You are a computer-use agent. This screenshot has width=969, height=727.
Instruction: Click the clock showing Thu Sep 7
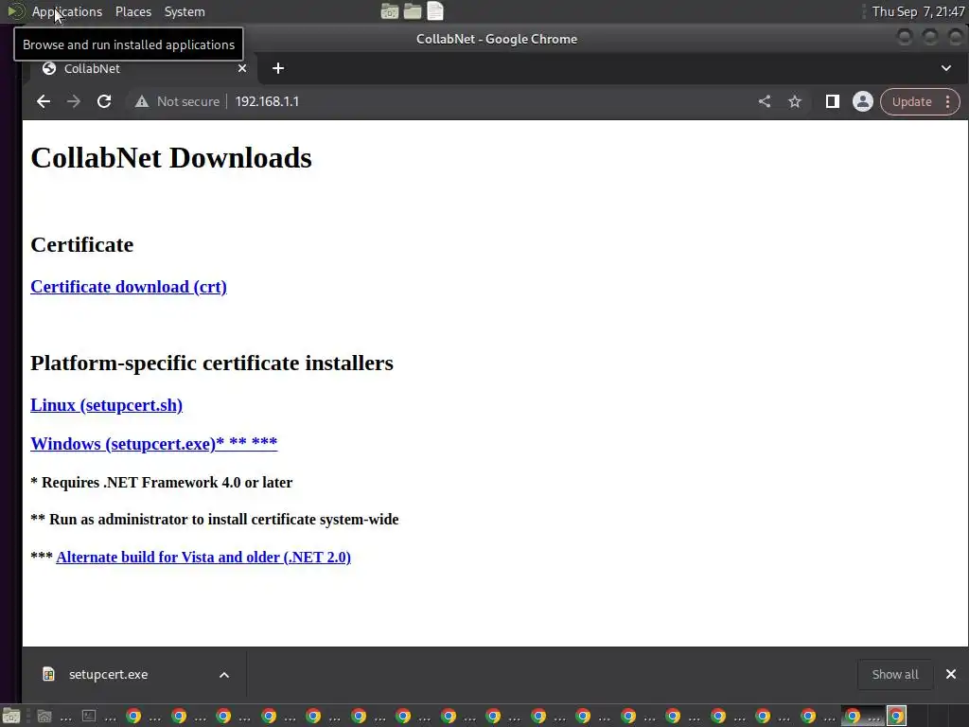click(918, 11)
